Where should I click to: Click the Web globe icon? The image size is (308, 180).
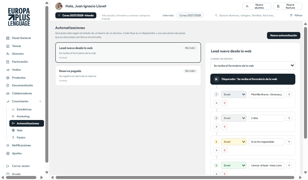click(13, 130)
